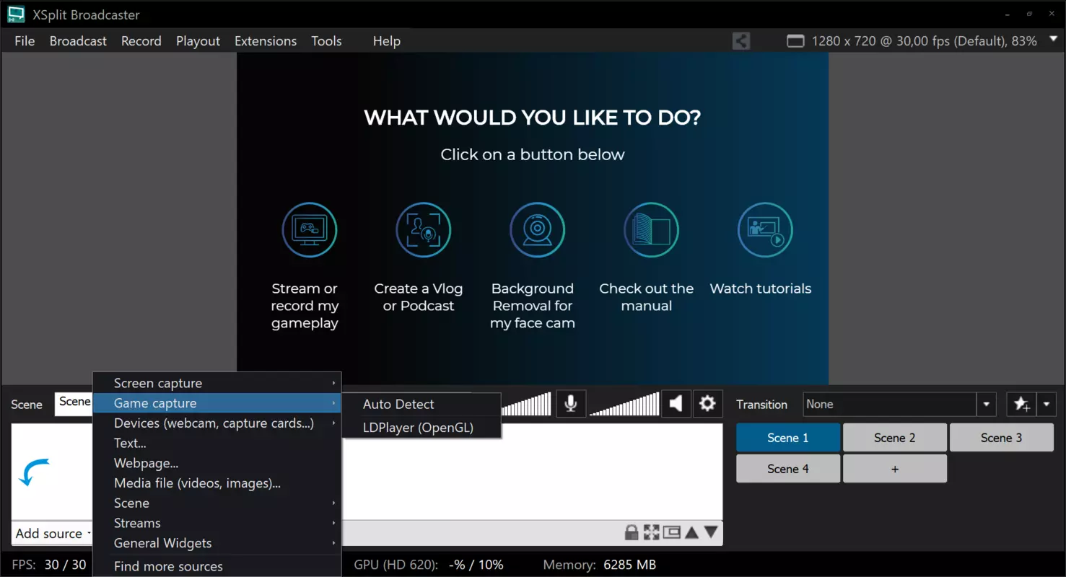Viewport: 1066px width, 577px height.
Task: Click the Watch tutorials icon
Action: pyautogui.click(x=766, y=230)
